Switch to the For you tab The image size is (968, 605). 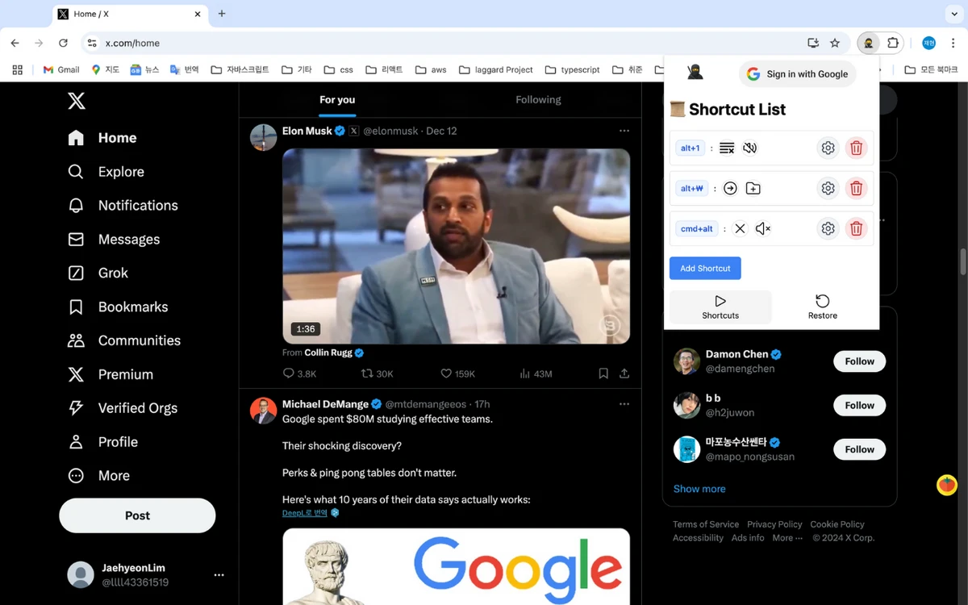coord(337,100)
